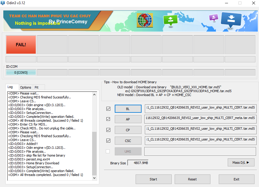Click the progress bar under FAIL! box
The width and height of the screenshot is (259, 187).
point(21,59)
